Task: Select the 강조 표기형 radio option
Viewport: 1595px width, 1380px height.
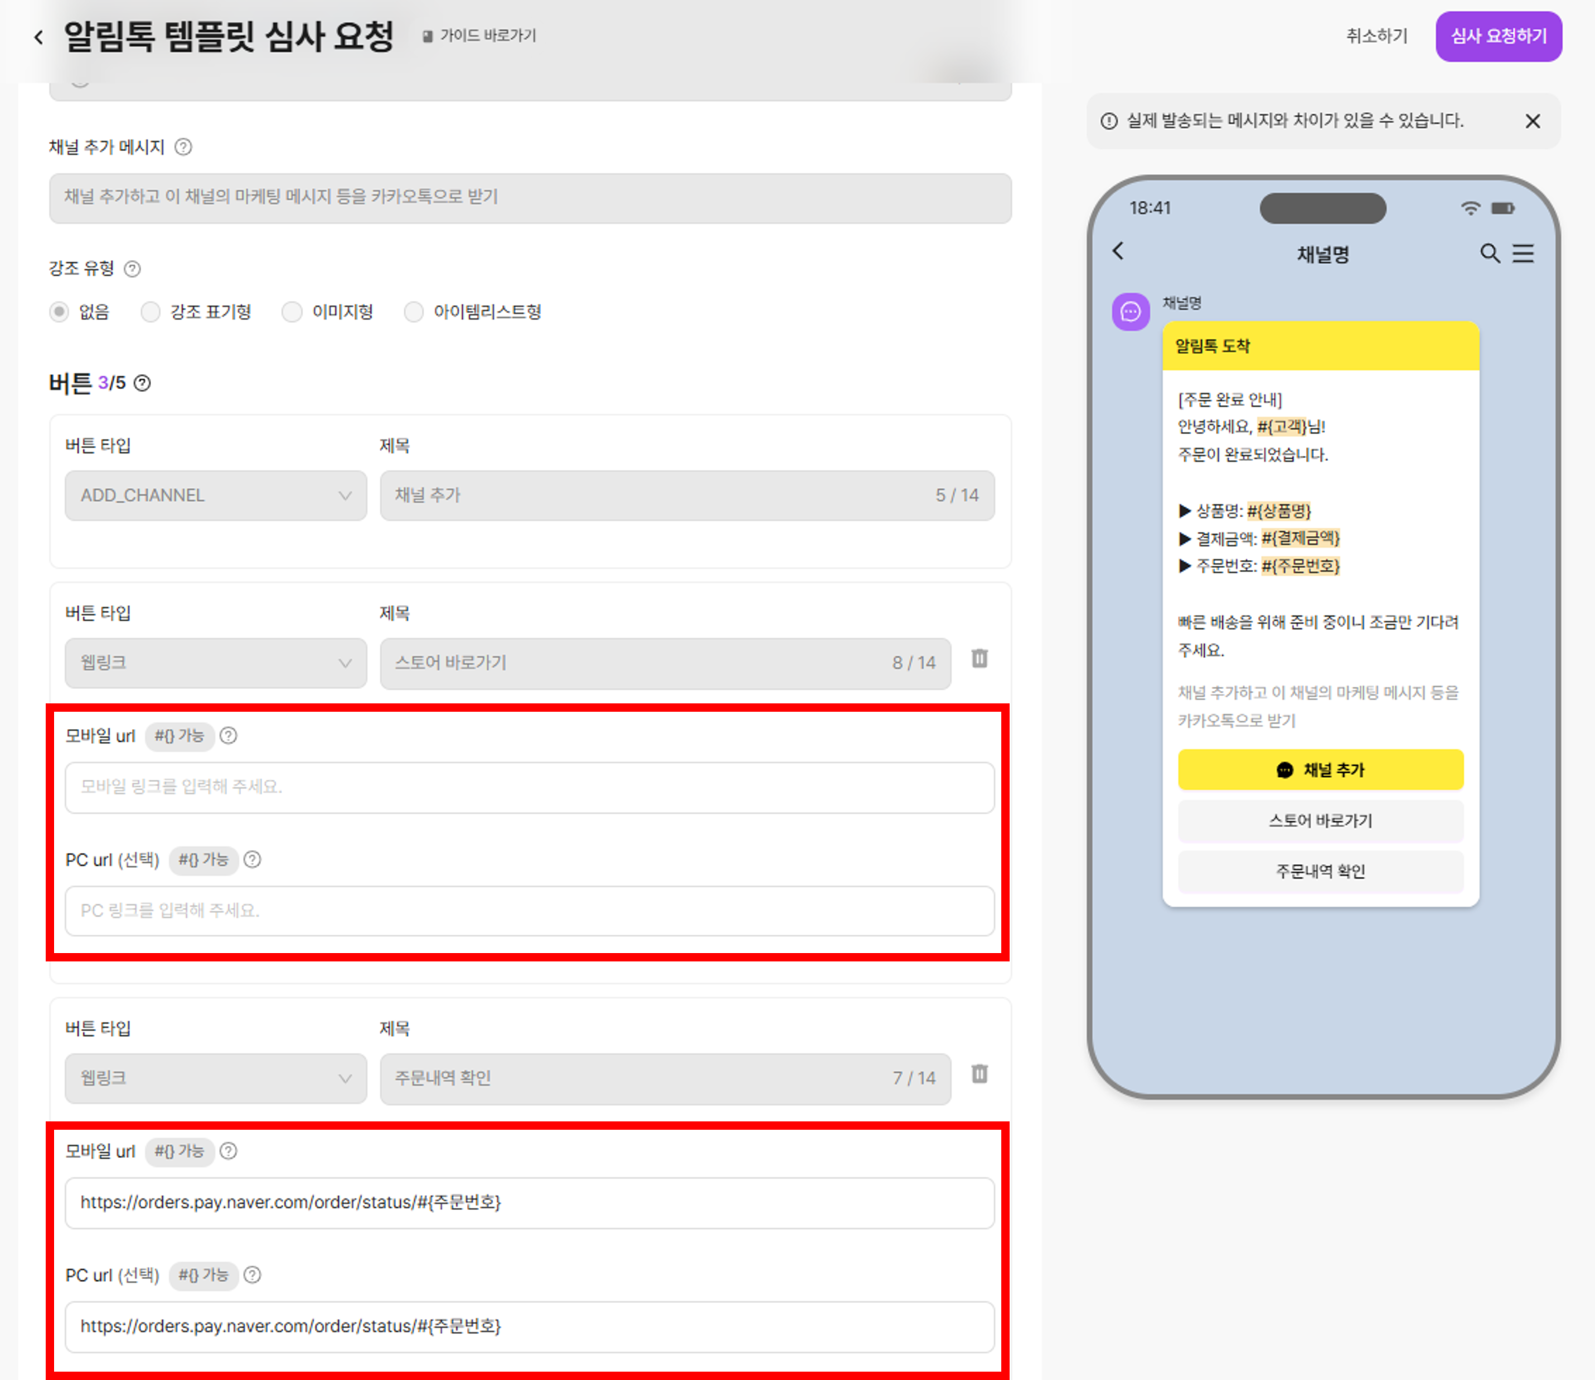Action: [x=150, y=312]
